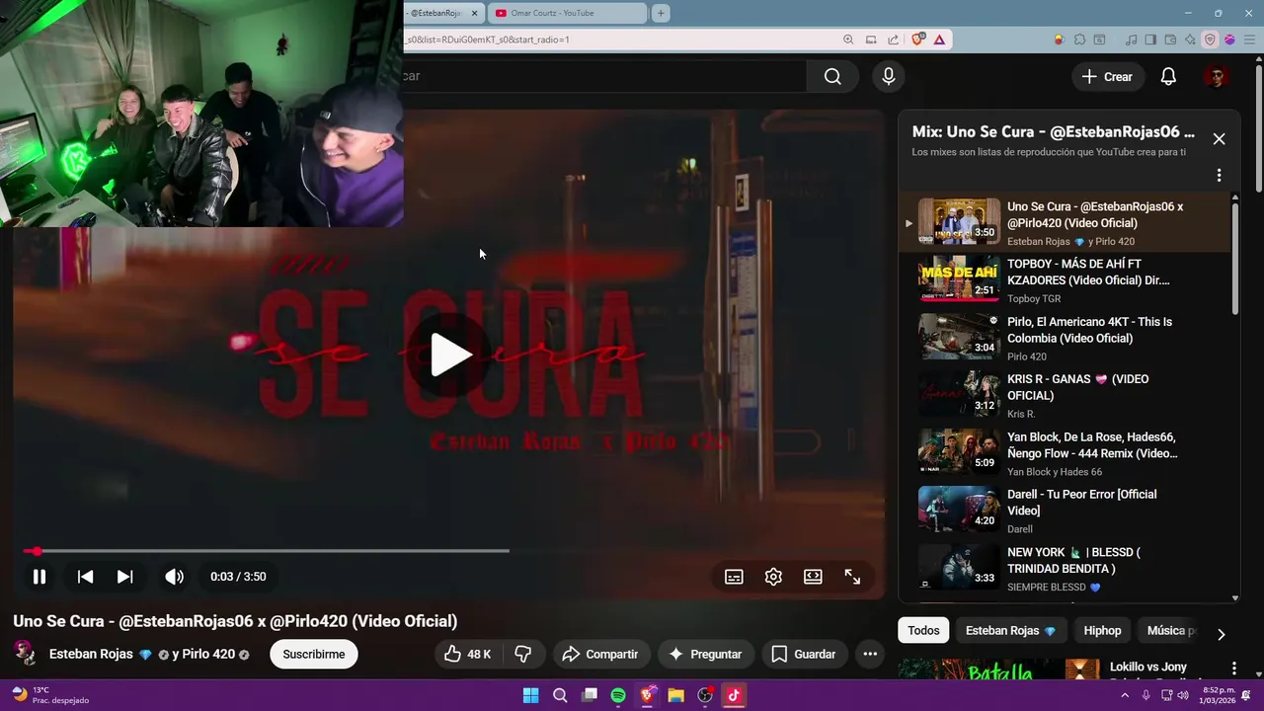Save the video with Guardar
The width and height of the screenshot is (1264, 711).
click(x=804, y=654)
